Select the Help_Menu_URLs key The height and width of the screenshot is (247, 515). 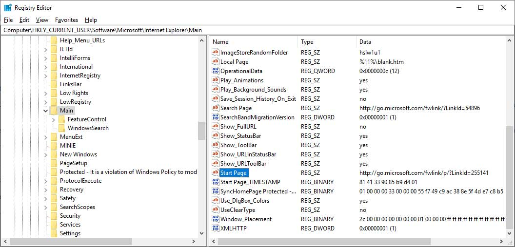point(82,40)
